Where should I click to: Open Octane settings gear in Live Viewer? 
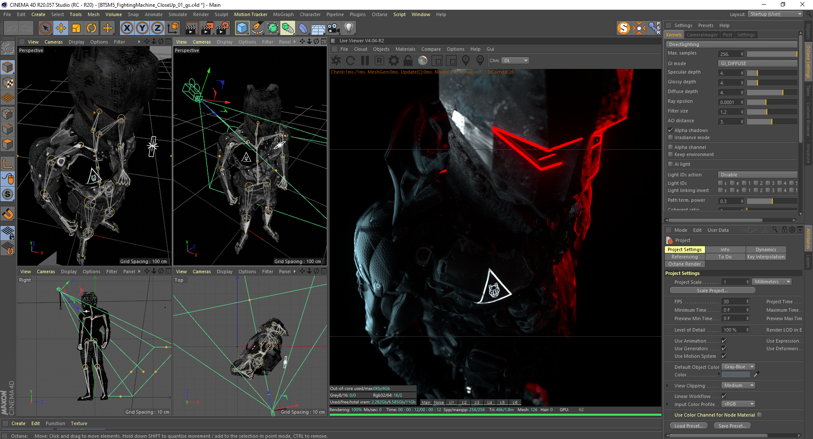(393, 60)
